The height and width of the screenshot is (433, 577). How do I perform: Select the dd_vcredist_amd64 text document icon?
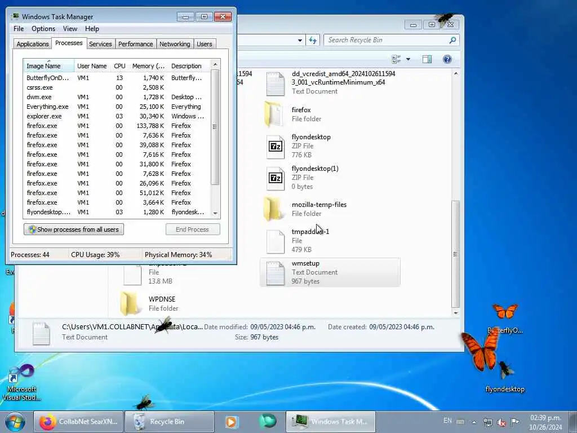click(x=275, y=83)
